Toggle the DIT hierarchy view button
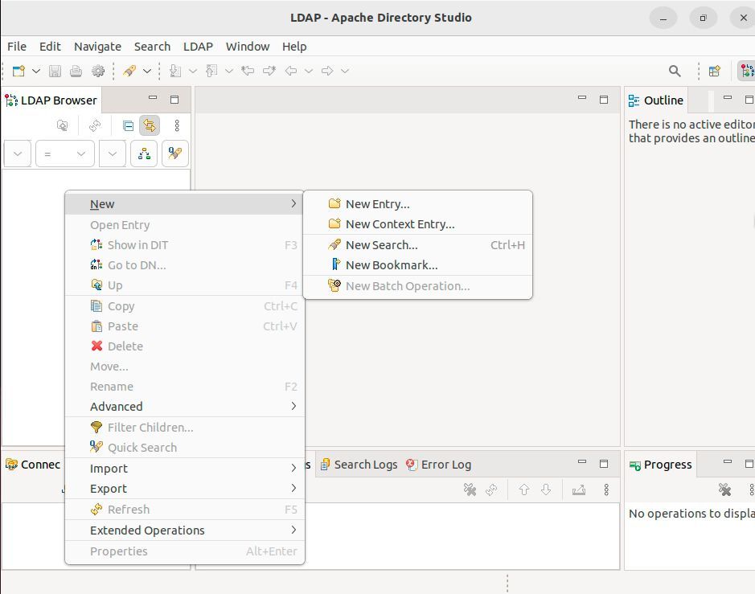Image resolution: width=755 pixels, height=594 pixels. click(x=144, y=153)
